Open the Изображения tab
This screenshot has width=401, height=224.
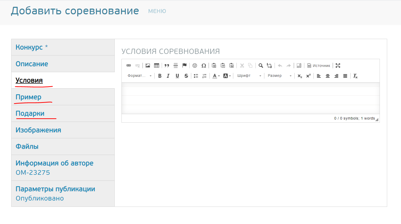click(38, 130)
